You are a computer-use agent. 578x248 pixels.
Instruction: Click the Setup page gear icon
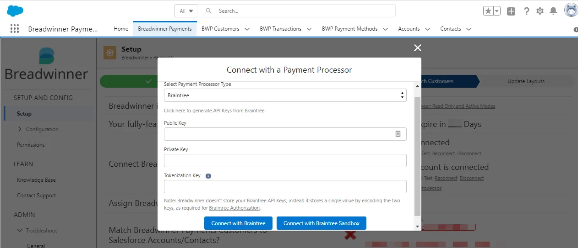[x=110, y=53]
